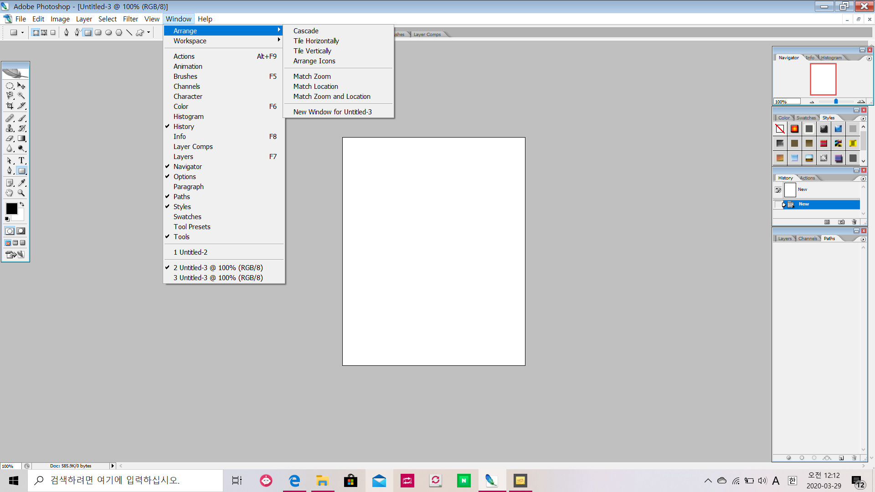Click the black foreground color swatch
Viewport: 875px width, 492px height.
click(11, 209)
